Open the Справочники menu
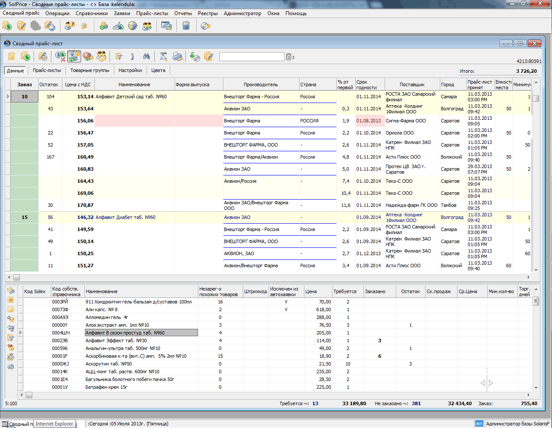 pos(91,13)
